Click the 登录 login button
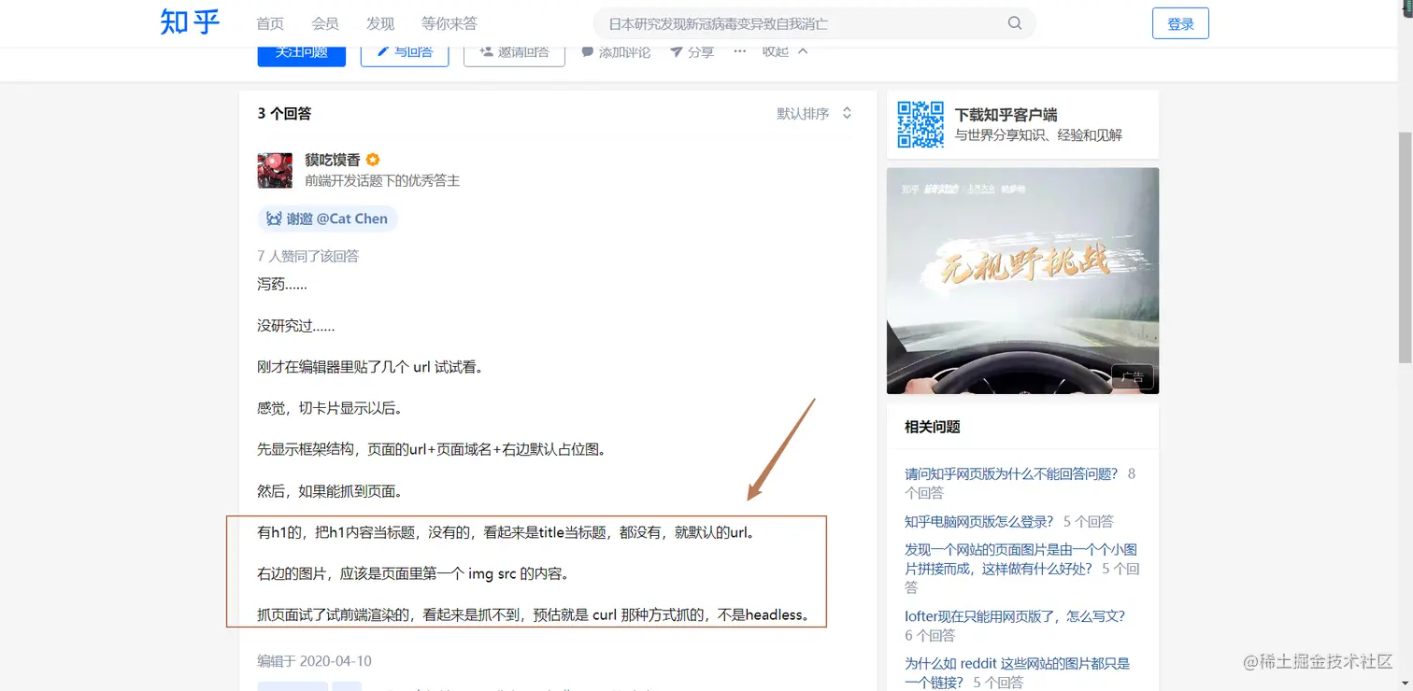1413x691 pixels. pyautogui.click(x=1180, y=23)
